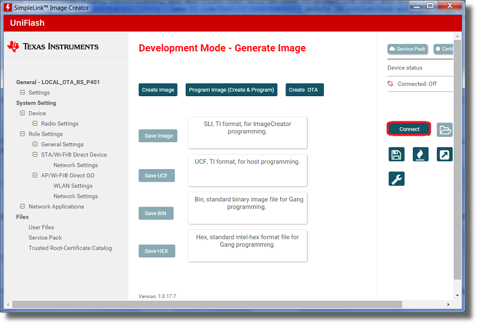Screen dimensions: 478x325
Task: Click the flame program image icon
Action: (x=421, y=155)
